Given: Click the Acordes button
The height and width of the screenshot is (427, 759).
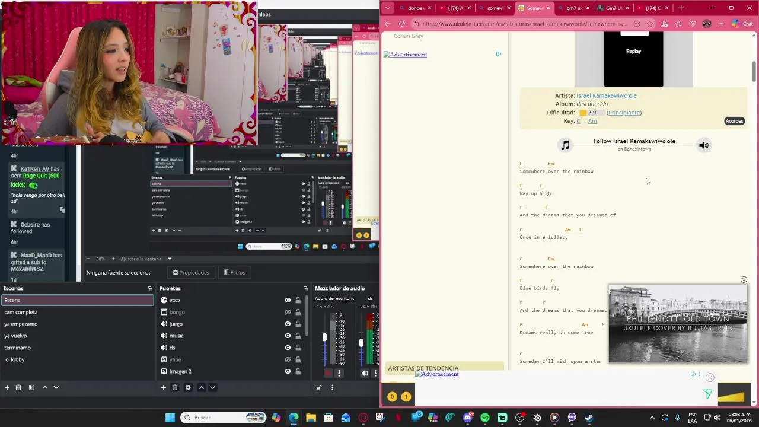Looking at the screenshot, I should point(734,121).
